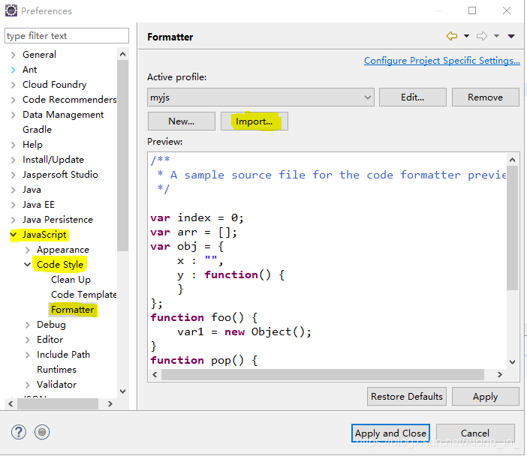This screenshot has height=456, width=527.
Task: Select the Runtimes entry
Action: (x=56, y=370)
